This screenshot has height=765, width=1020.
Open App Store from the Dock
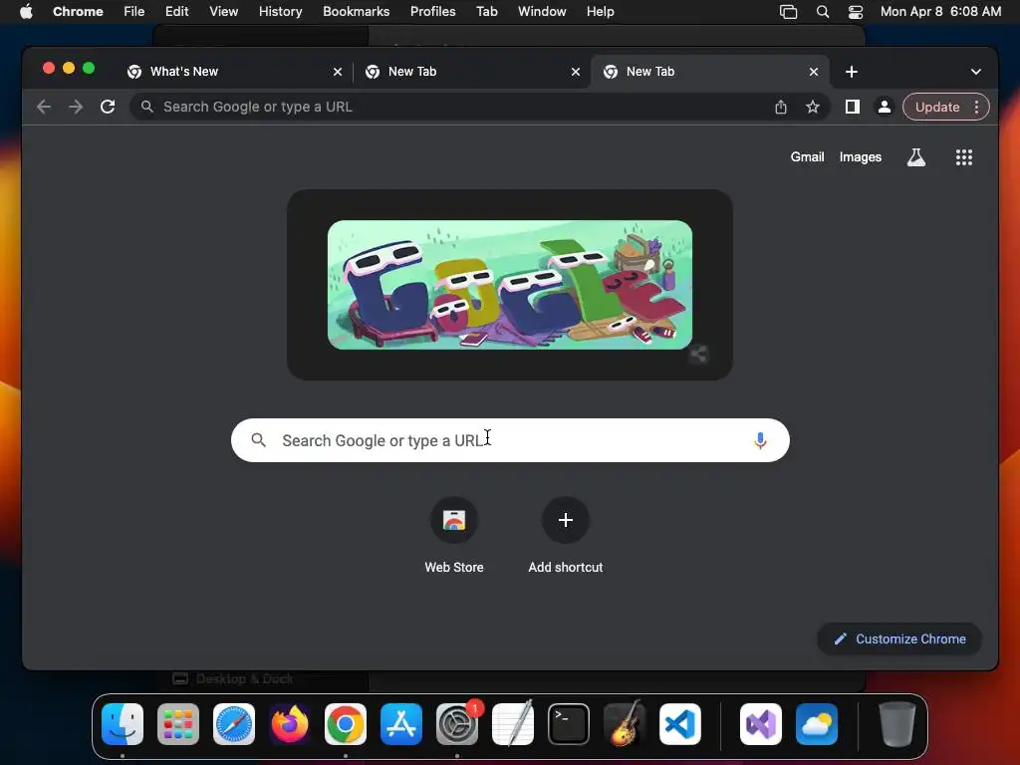point(401,724)
